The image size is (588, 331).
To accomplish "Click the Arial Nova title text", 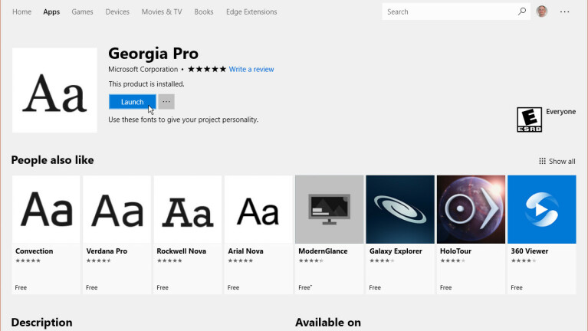I will (x=245, y=251).
